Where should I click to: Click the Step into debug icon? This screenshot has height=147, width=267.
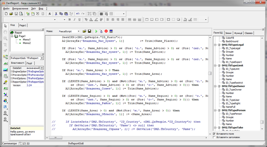tap(101, 31)
